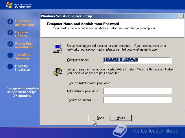185x138 pixels.
Task: Click the "Computer name:" label
Action: tap(78, 60)
